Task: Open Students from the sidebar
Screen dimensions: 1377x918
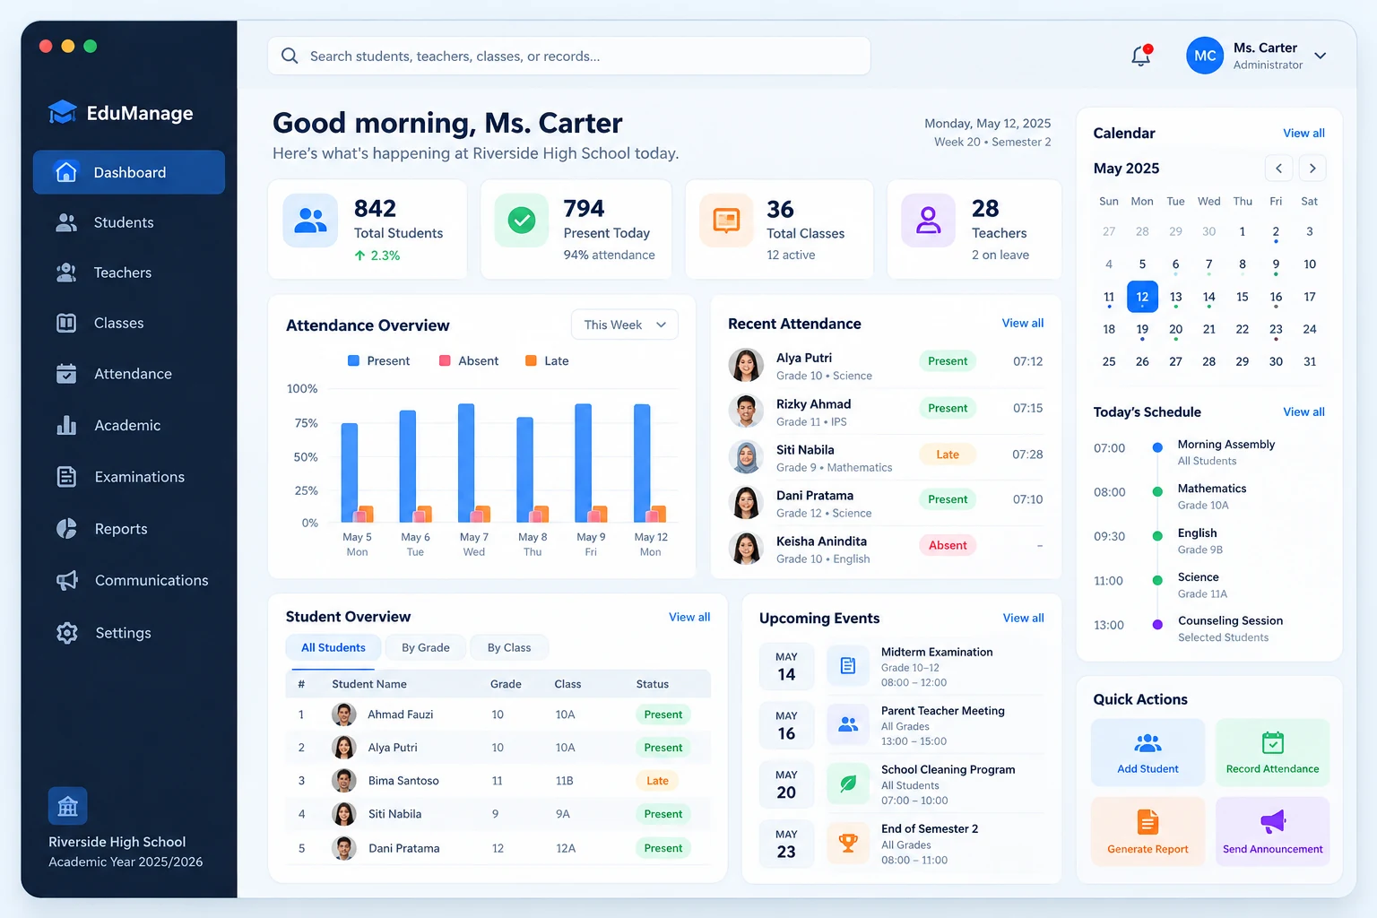Action: [x=128, y=222]
